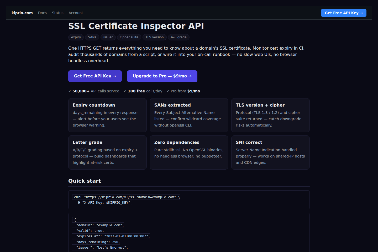Open the Docs navigation link

click(x=42, y=13)
